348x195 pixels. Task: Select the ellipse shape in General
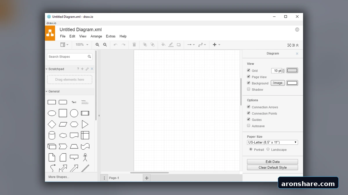[x=52, y=113]
